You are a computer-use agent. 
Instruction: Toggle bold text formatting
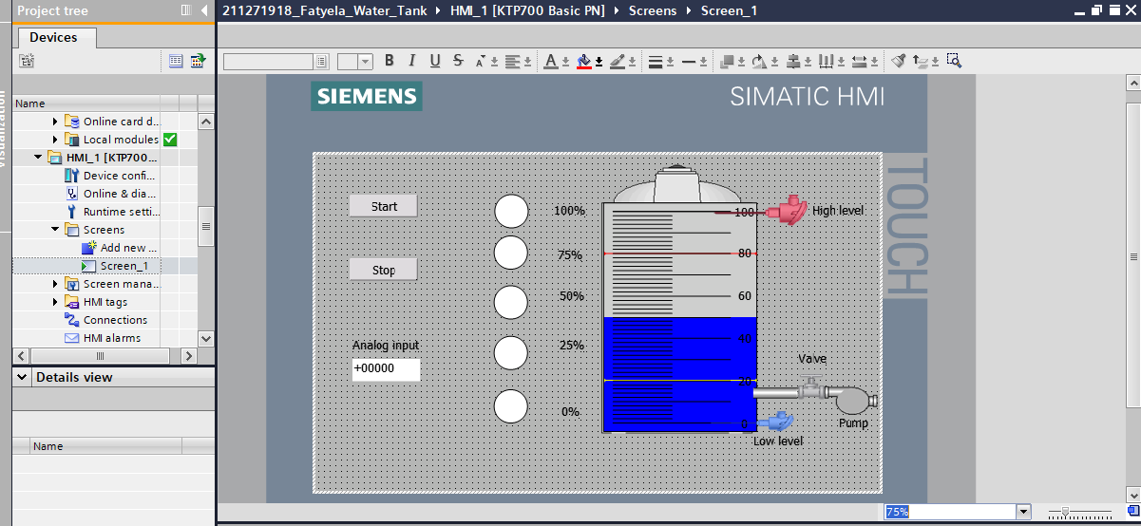[390, 61]
